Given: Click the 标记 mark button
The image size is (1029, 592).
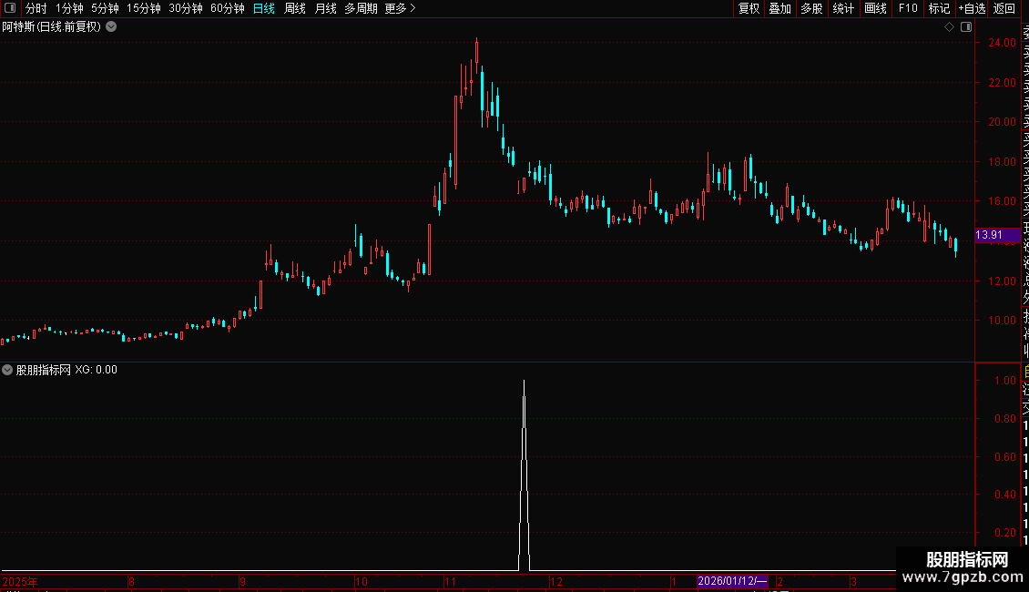Looking at the screenshot, I should click(x=939, y=8).
